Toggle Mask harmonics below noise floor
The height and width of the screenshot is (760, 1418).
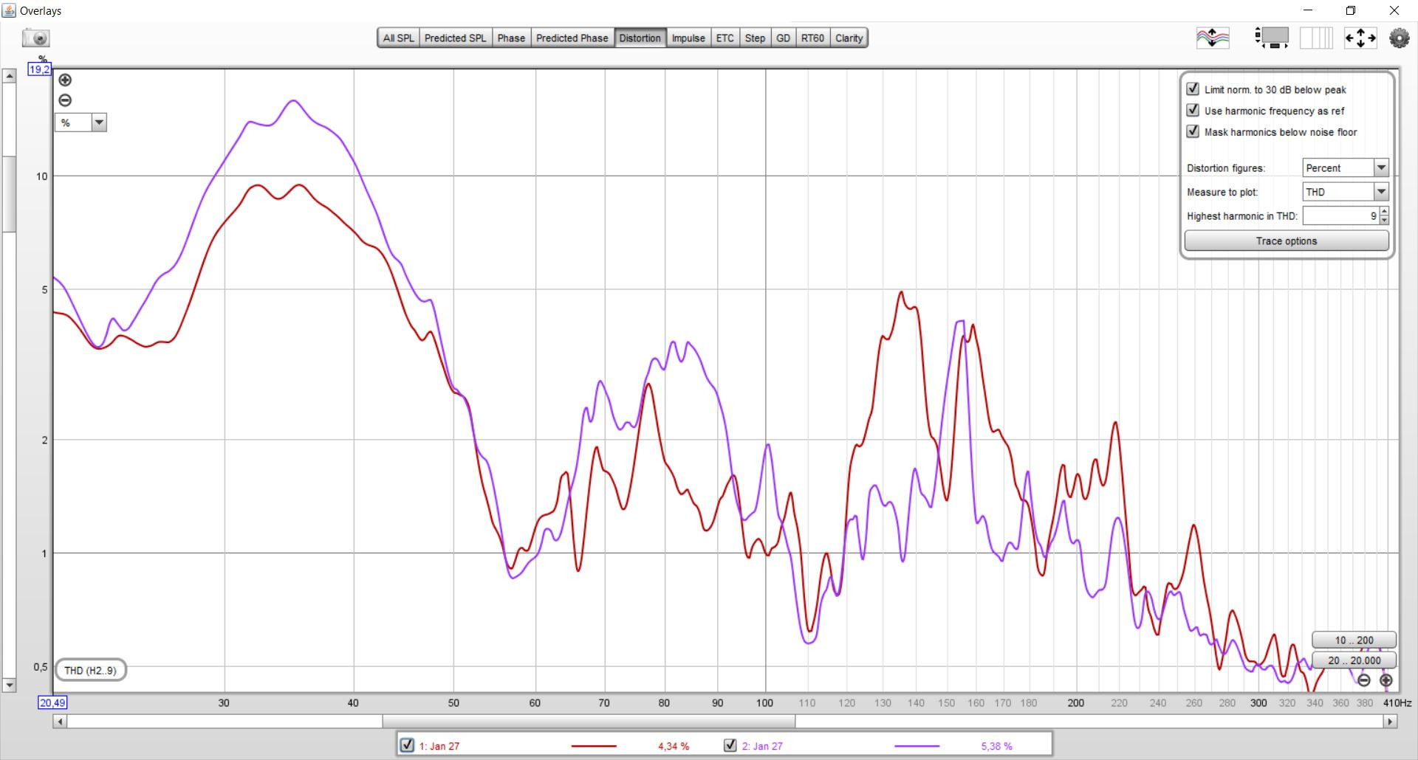point(1193,131)
